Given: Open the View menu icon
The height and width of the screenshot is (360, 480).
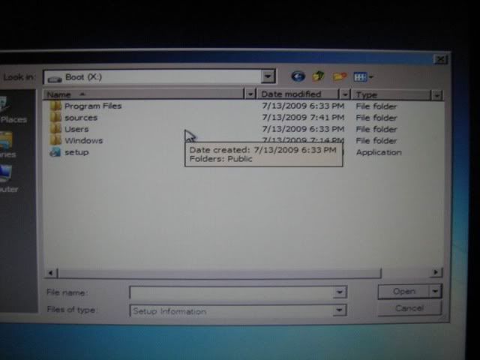Looking at the screenshot, I should 362,76.
